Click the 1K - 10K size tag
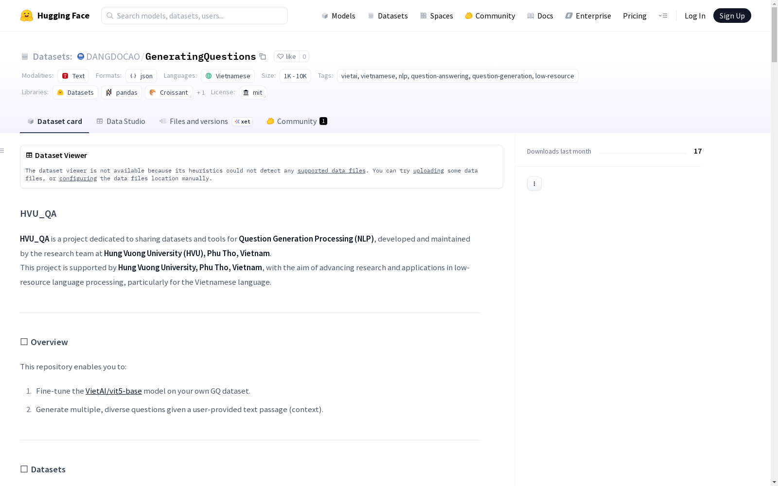Viewport: 778px width, 486px height. coord(295,76)
